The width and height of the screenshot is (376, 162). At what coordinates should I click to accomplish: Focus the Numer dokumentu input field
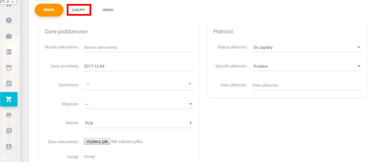[138, 47]
